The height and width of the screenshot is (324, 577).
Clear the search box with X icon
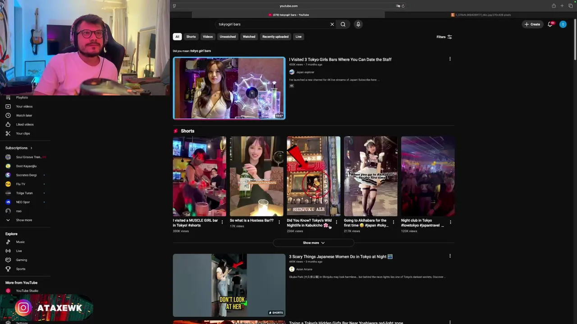click(332, 24)
